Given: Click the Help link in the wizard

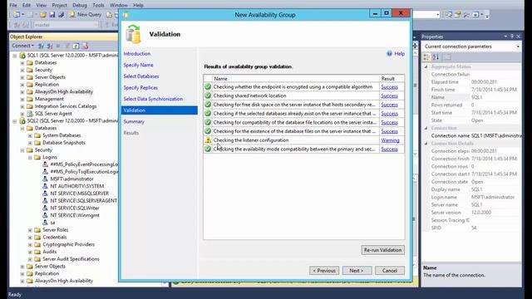Looking at the screenshot, I should [x=399, y=53].
